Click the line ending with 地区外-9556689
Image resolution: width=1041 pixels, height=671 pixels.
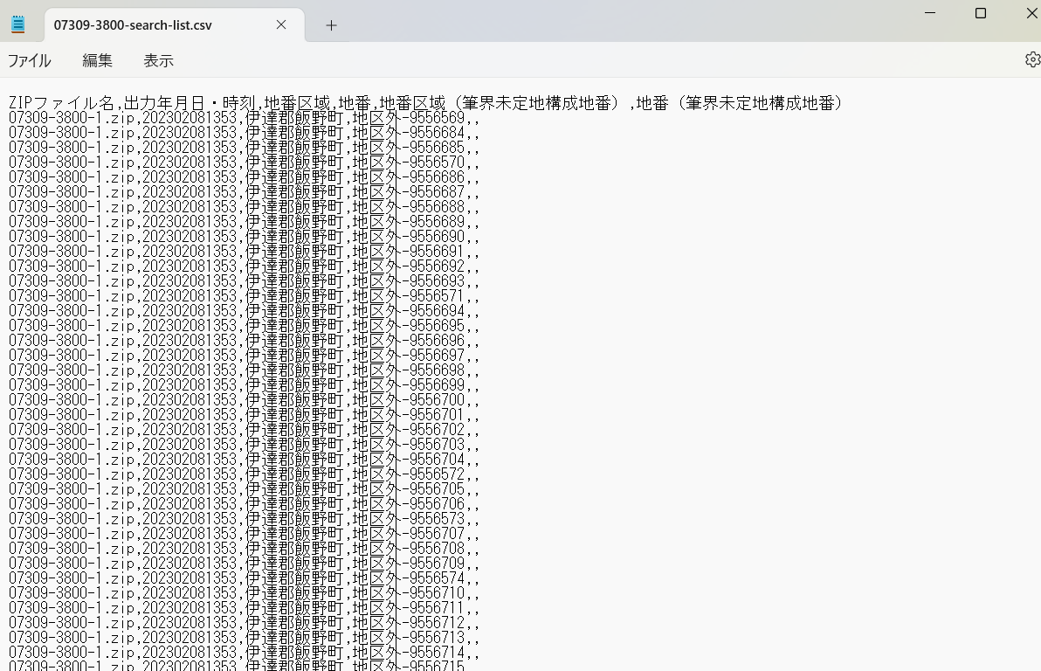point(244,222)
